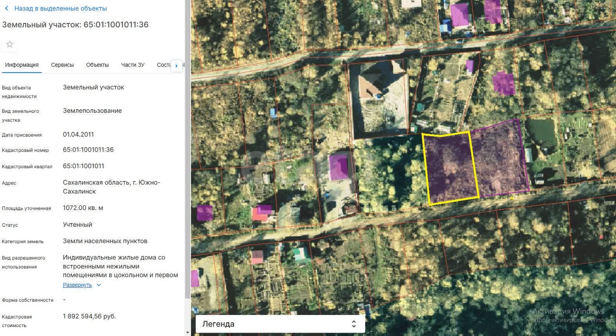The height and width of the screenshot is (336, 616).
Task: Select the yellow-outlined parcel on map
Action: point(451,169)
